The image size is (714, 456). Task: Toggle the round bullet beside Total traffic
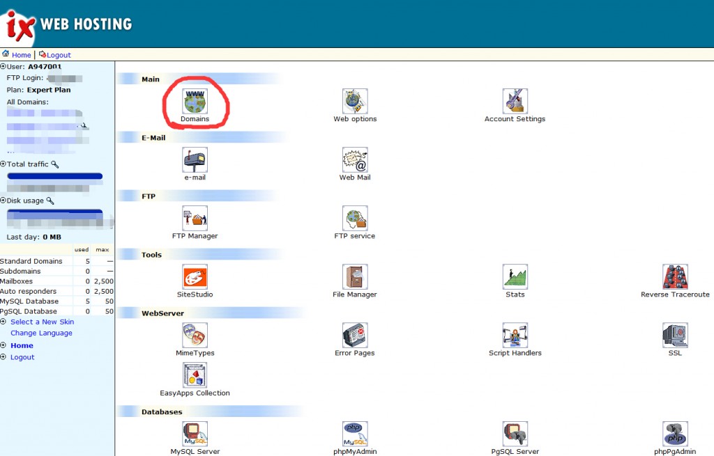3,164
